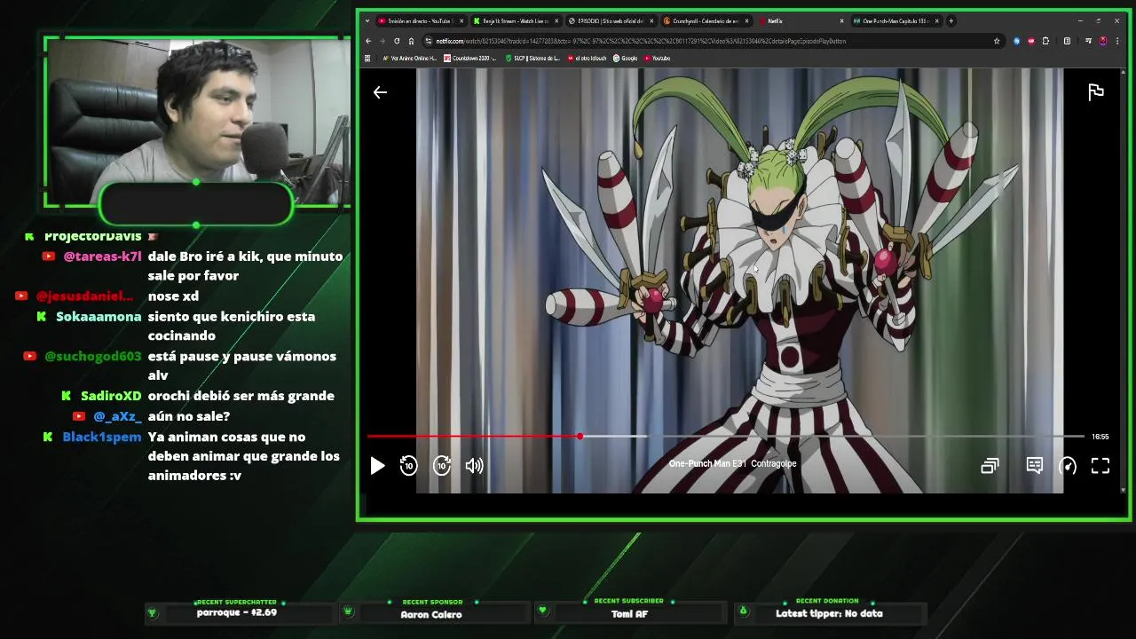Open the browser profile avatar
1136x639 pixels.
click(1103, 41)
